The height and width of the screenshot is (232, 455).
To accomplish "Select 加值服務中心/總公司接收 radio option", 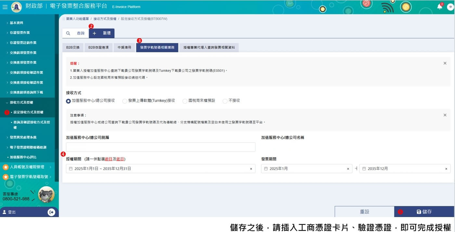I will (68, 101).
